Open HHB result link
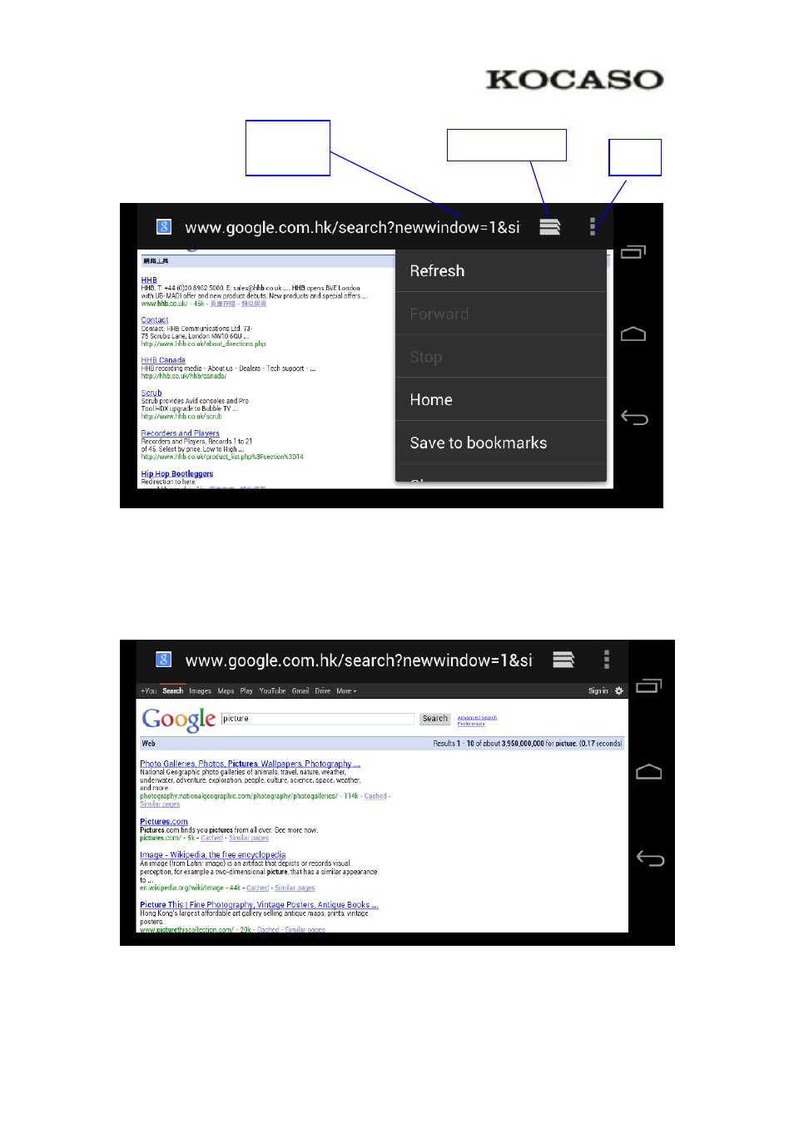794x1123 pixels. [149, 280]
